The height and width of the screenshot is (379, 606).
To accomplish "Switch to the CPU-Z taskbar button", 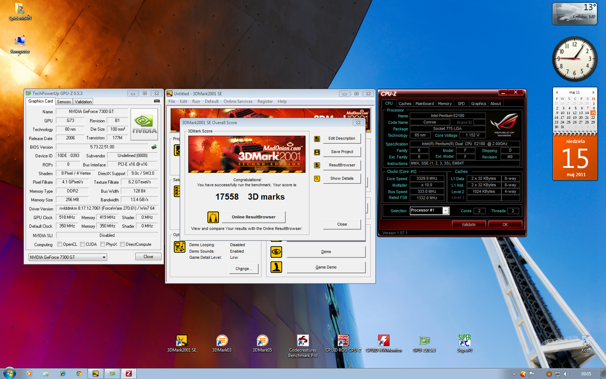I will tap(129, 374).
